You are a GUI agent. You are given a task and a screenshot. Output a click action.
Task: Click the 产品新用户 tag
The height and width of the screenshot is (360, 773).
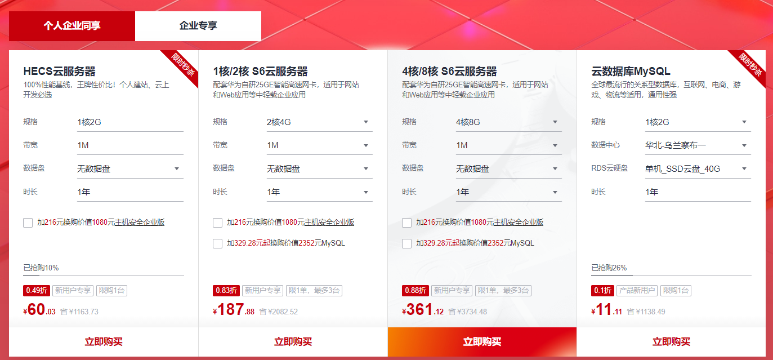(x=637, y=291)
